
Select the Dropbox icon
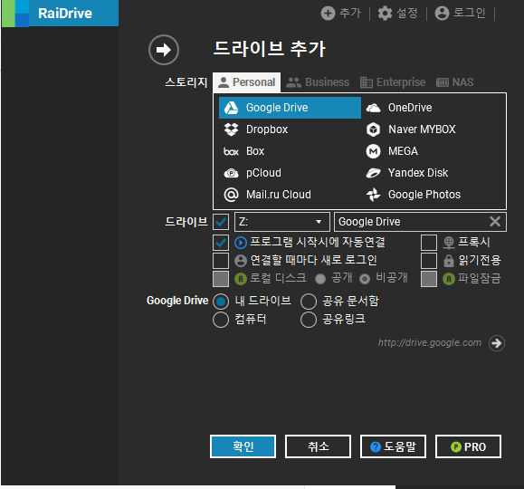click(231, 129)
